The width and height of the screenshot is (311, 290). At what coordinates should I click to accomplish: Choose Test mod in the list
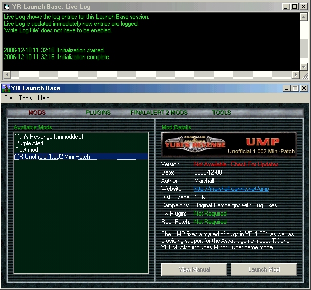27,150
